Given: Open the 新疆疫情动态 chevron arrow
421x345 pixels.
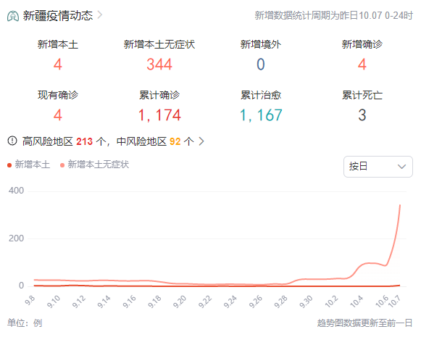Looking at the screenshot, I should 99,14.
